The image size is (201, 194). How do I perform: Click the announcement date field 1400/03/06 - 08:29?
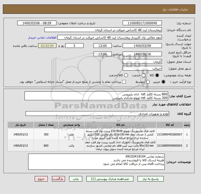point(37,23)
